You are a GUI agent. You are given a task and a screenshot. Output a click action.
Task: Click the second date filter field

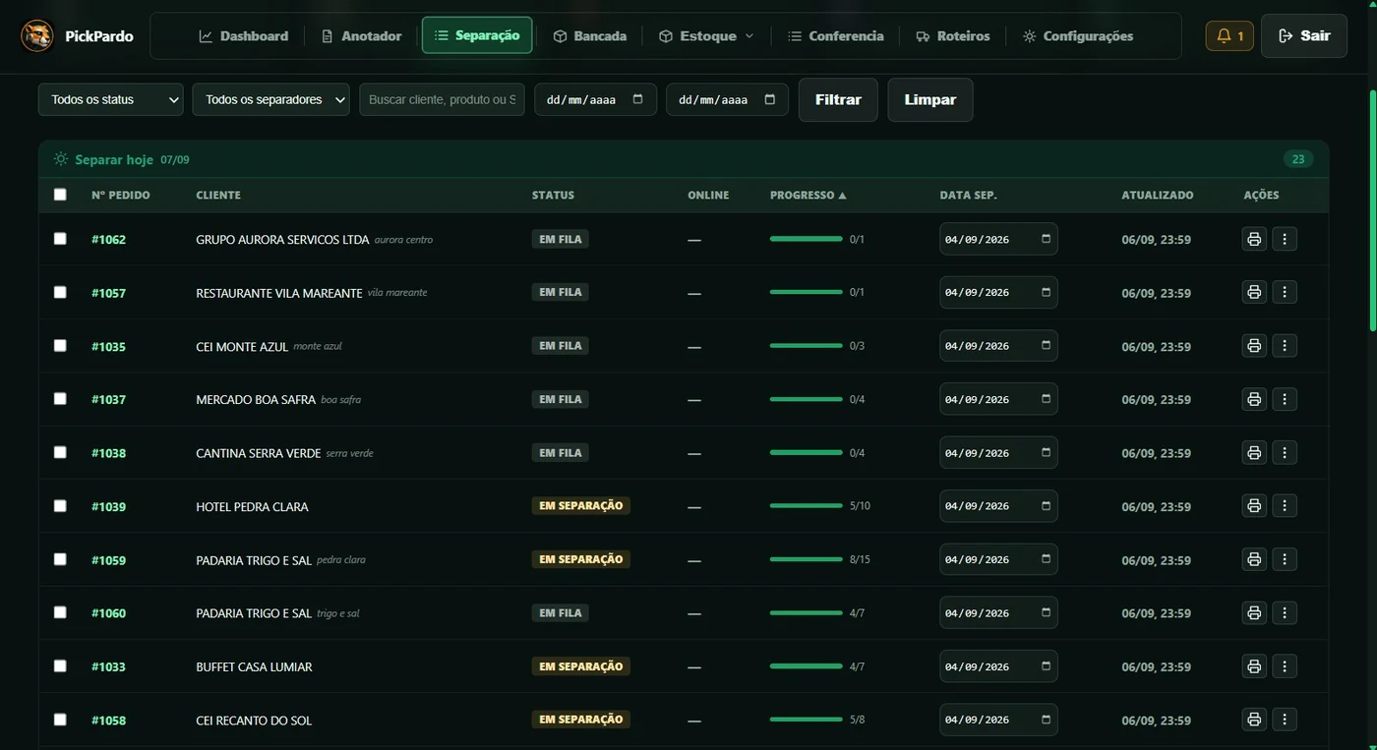(727, 99)
